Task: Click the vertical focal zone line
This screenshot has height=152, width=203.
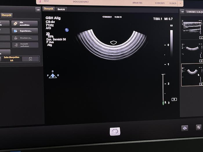Action: 163,88
